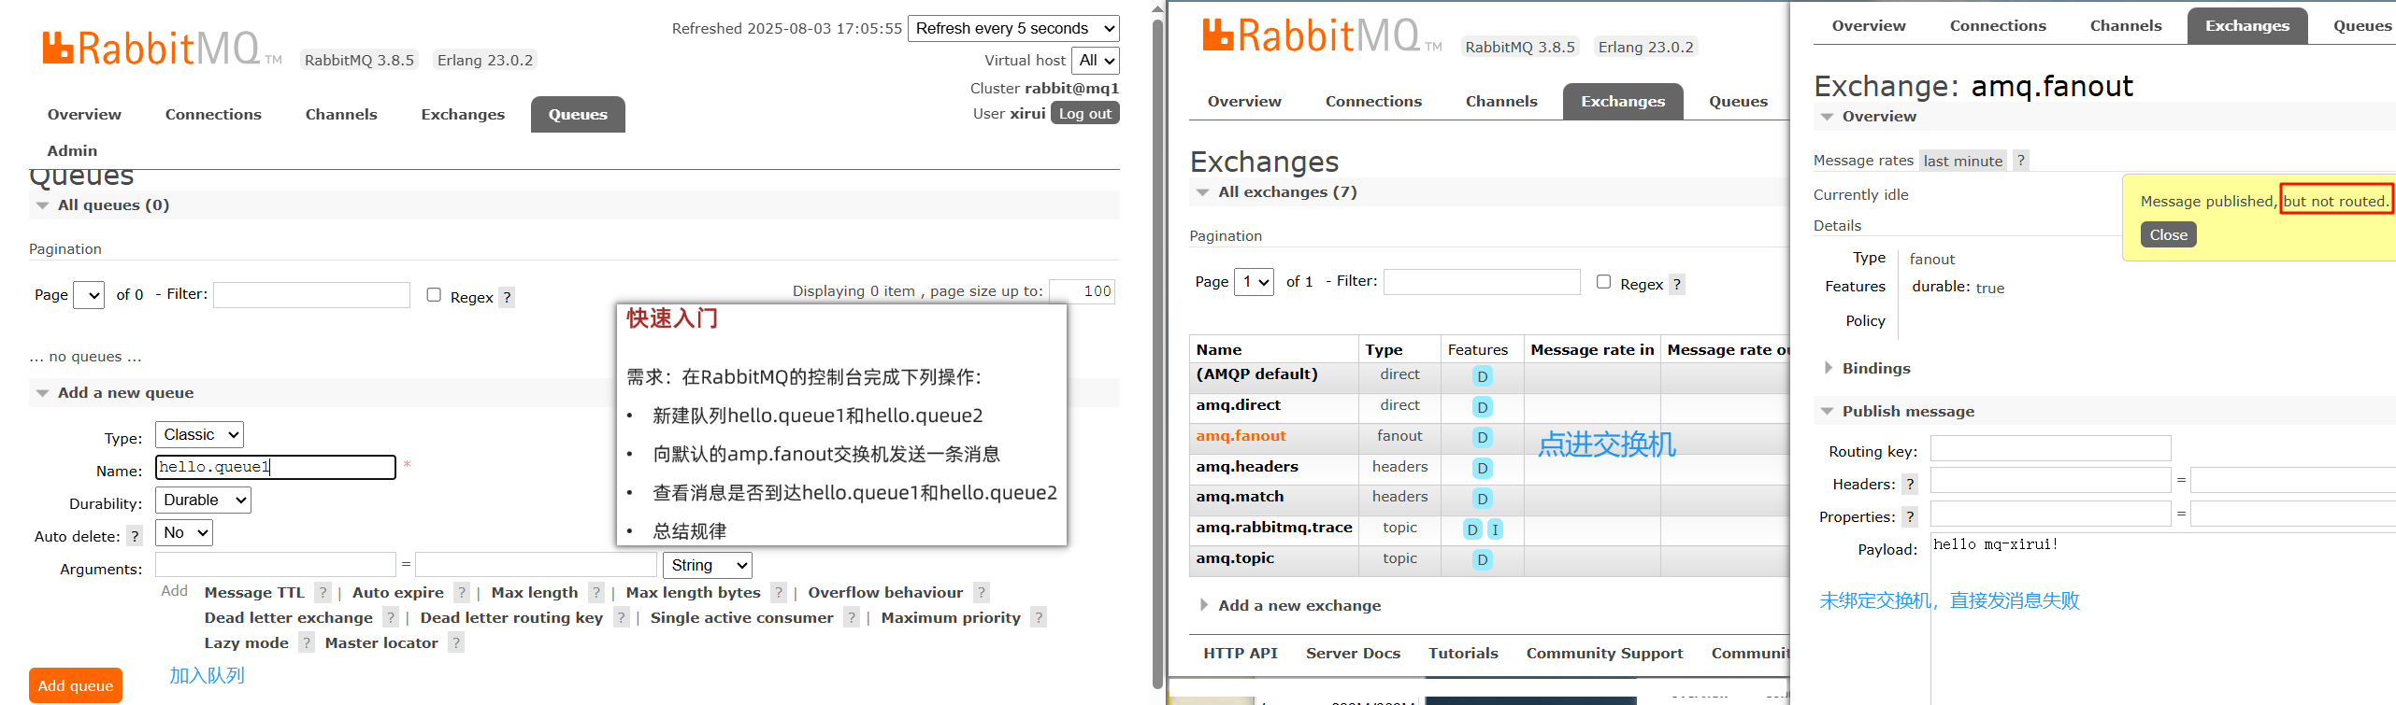The image size is (2396, 705).
Task: Show help for Dead letter exchange
Action: pyautogui.click(x=391, y=617)
